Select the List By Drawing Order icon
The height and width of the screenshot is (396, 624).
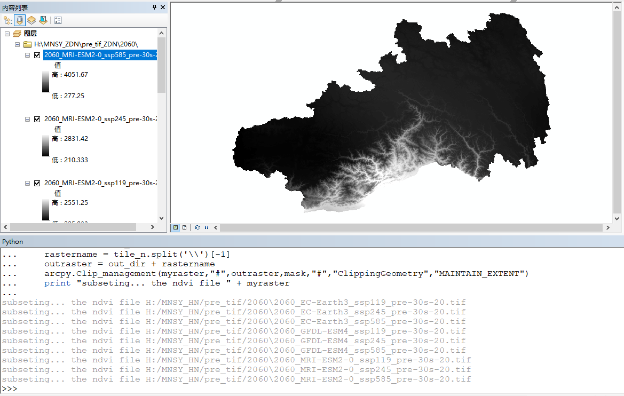point(7,20)
